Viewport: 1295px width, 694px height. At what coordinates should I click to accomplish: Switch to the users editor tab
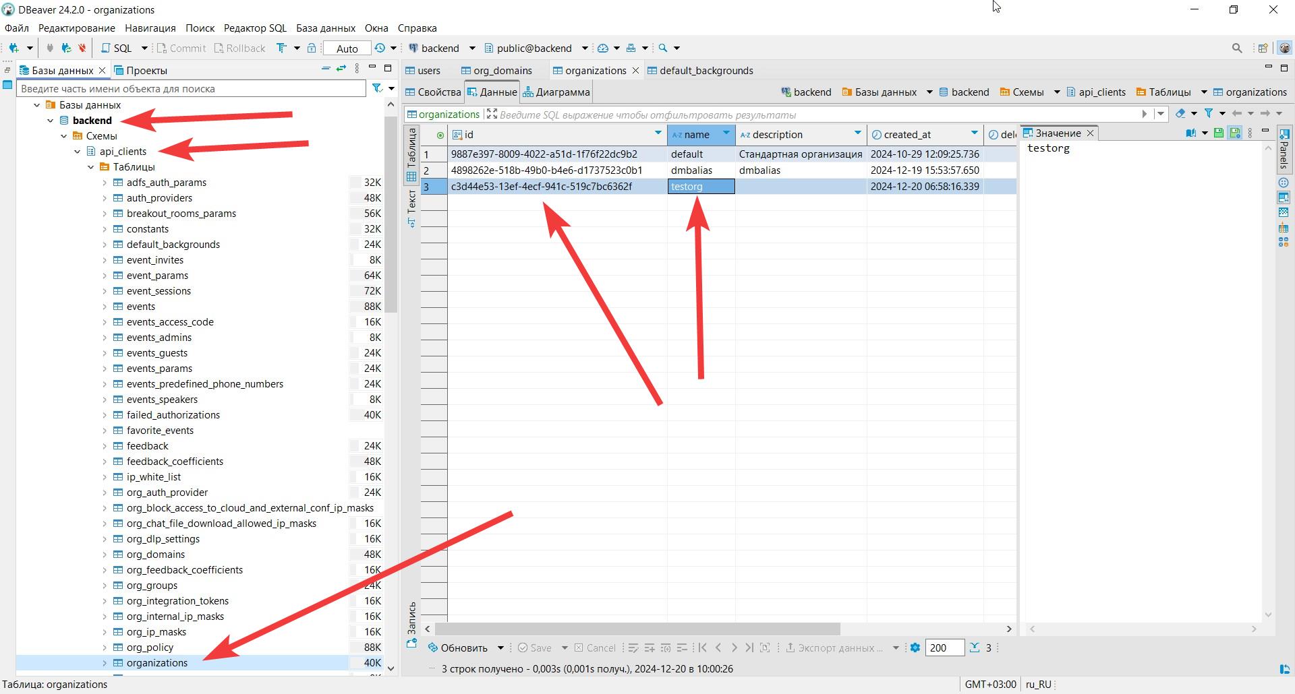(423, 70)
